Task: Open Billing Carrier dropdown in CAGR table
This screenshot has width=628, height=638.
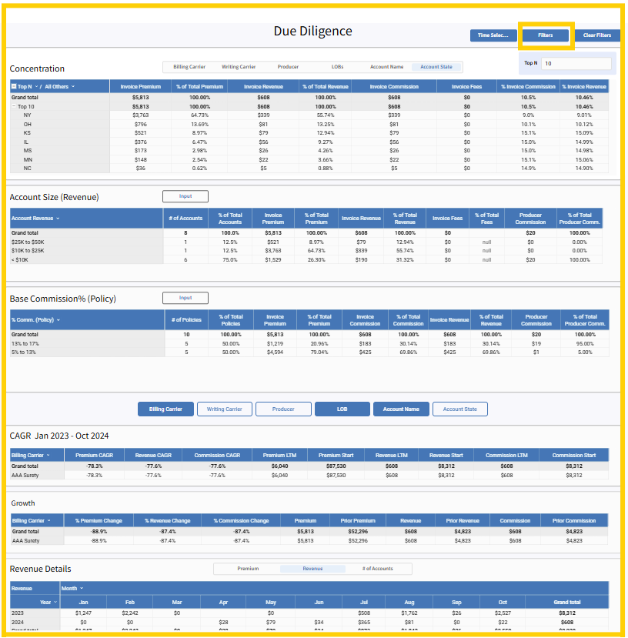Action: pos(48,456)
